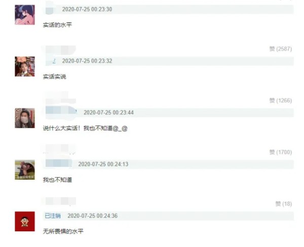This screenshot has height=247, width=304.
Task: Like the comment with 赞 (18)
Action: (284, 204)
